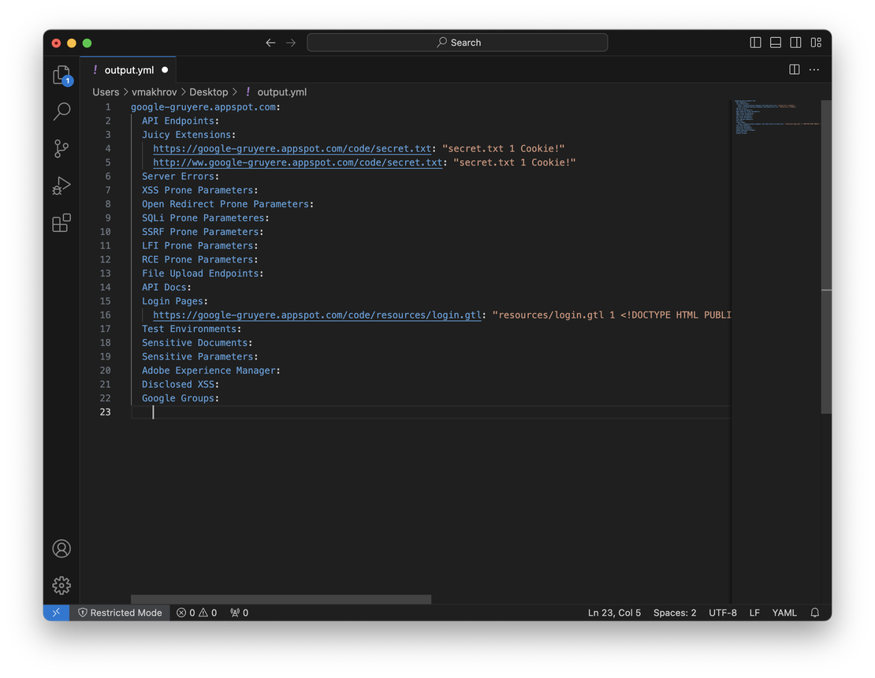Click the Desktop breadcrumb item
The height and width of the screenshot is (678, 875).
click(208, 91)
